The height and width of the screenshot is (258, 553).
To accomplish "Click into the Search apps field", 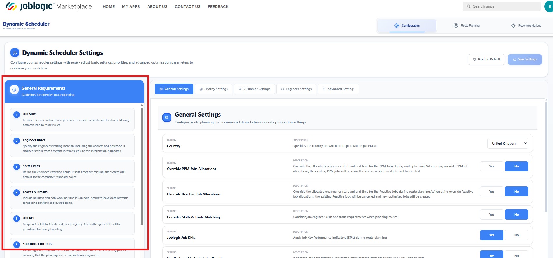I will [502, 6].
